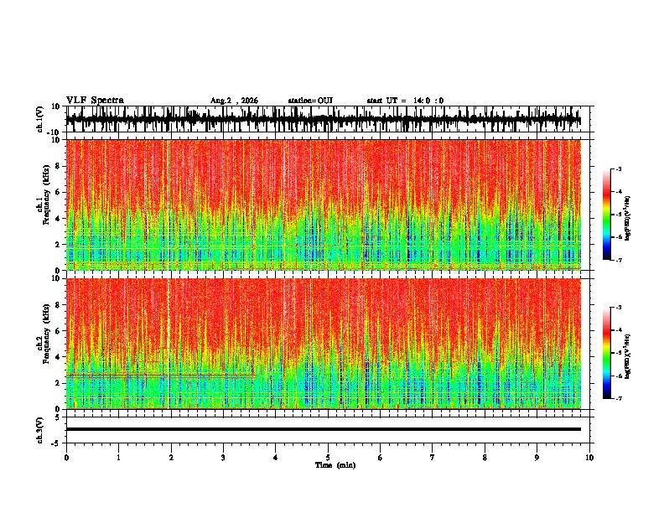Click the horizontal spectral line in ch.2 near 2.5 kHz
Image resolution: width=664 pixels, height=513 pixels.
[x=160, y=375]
